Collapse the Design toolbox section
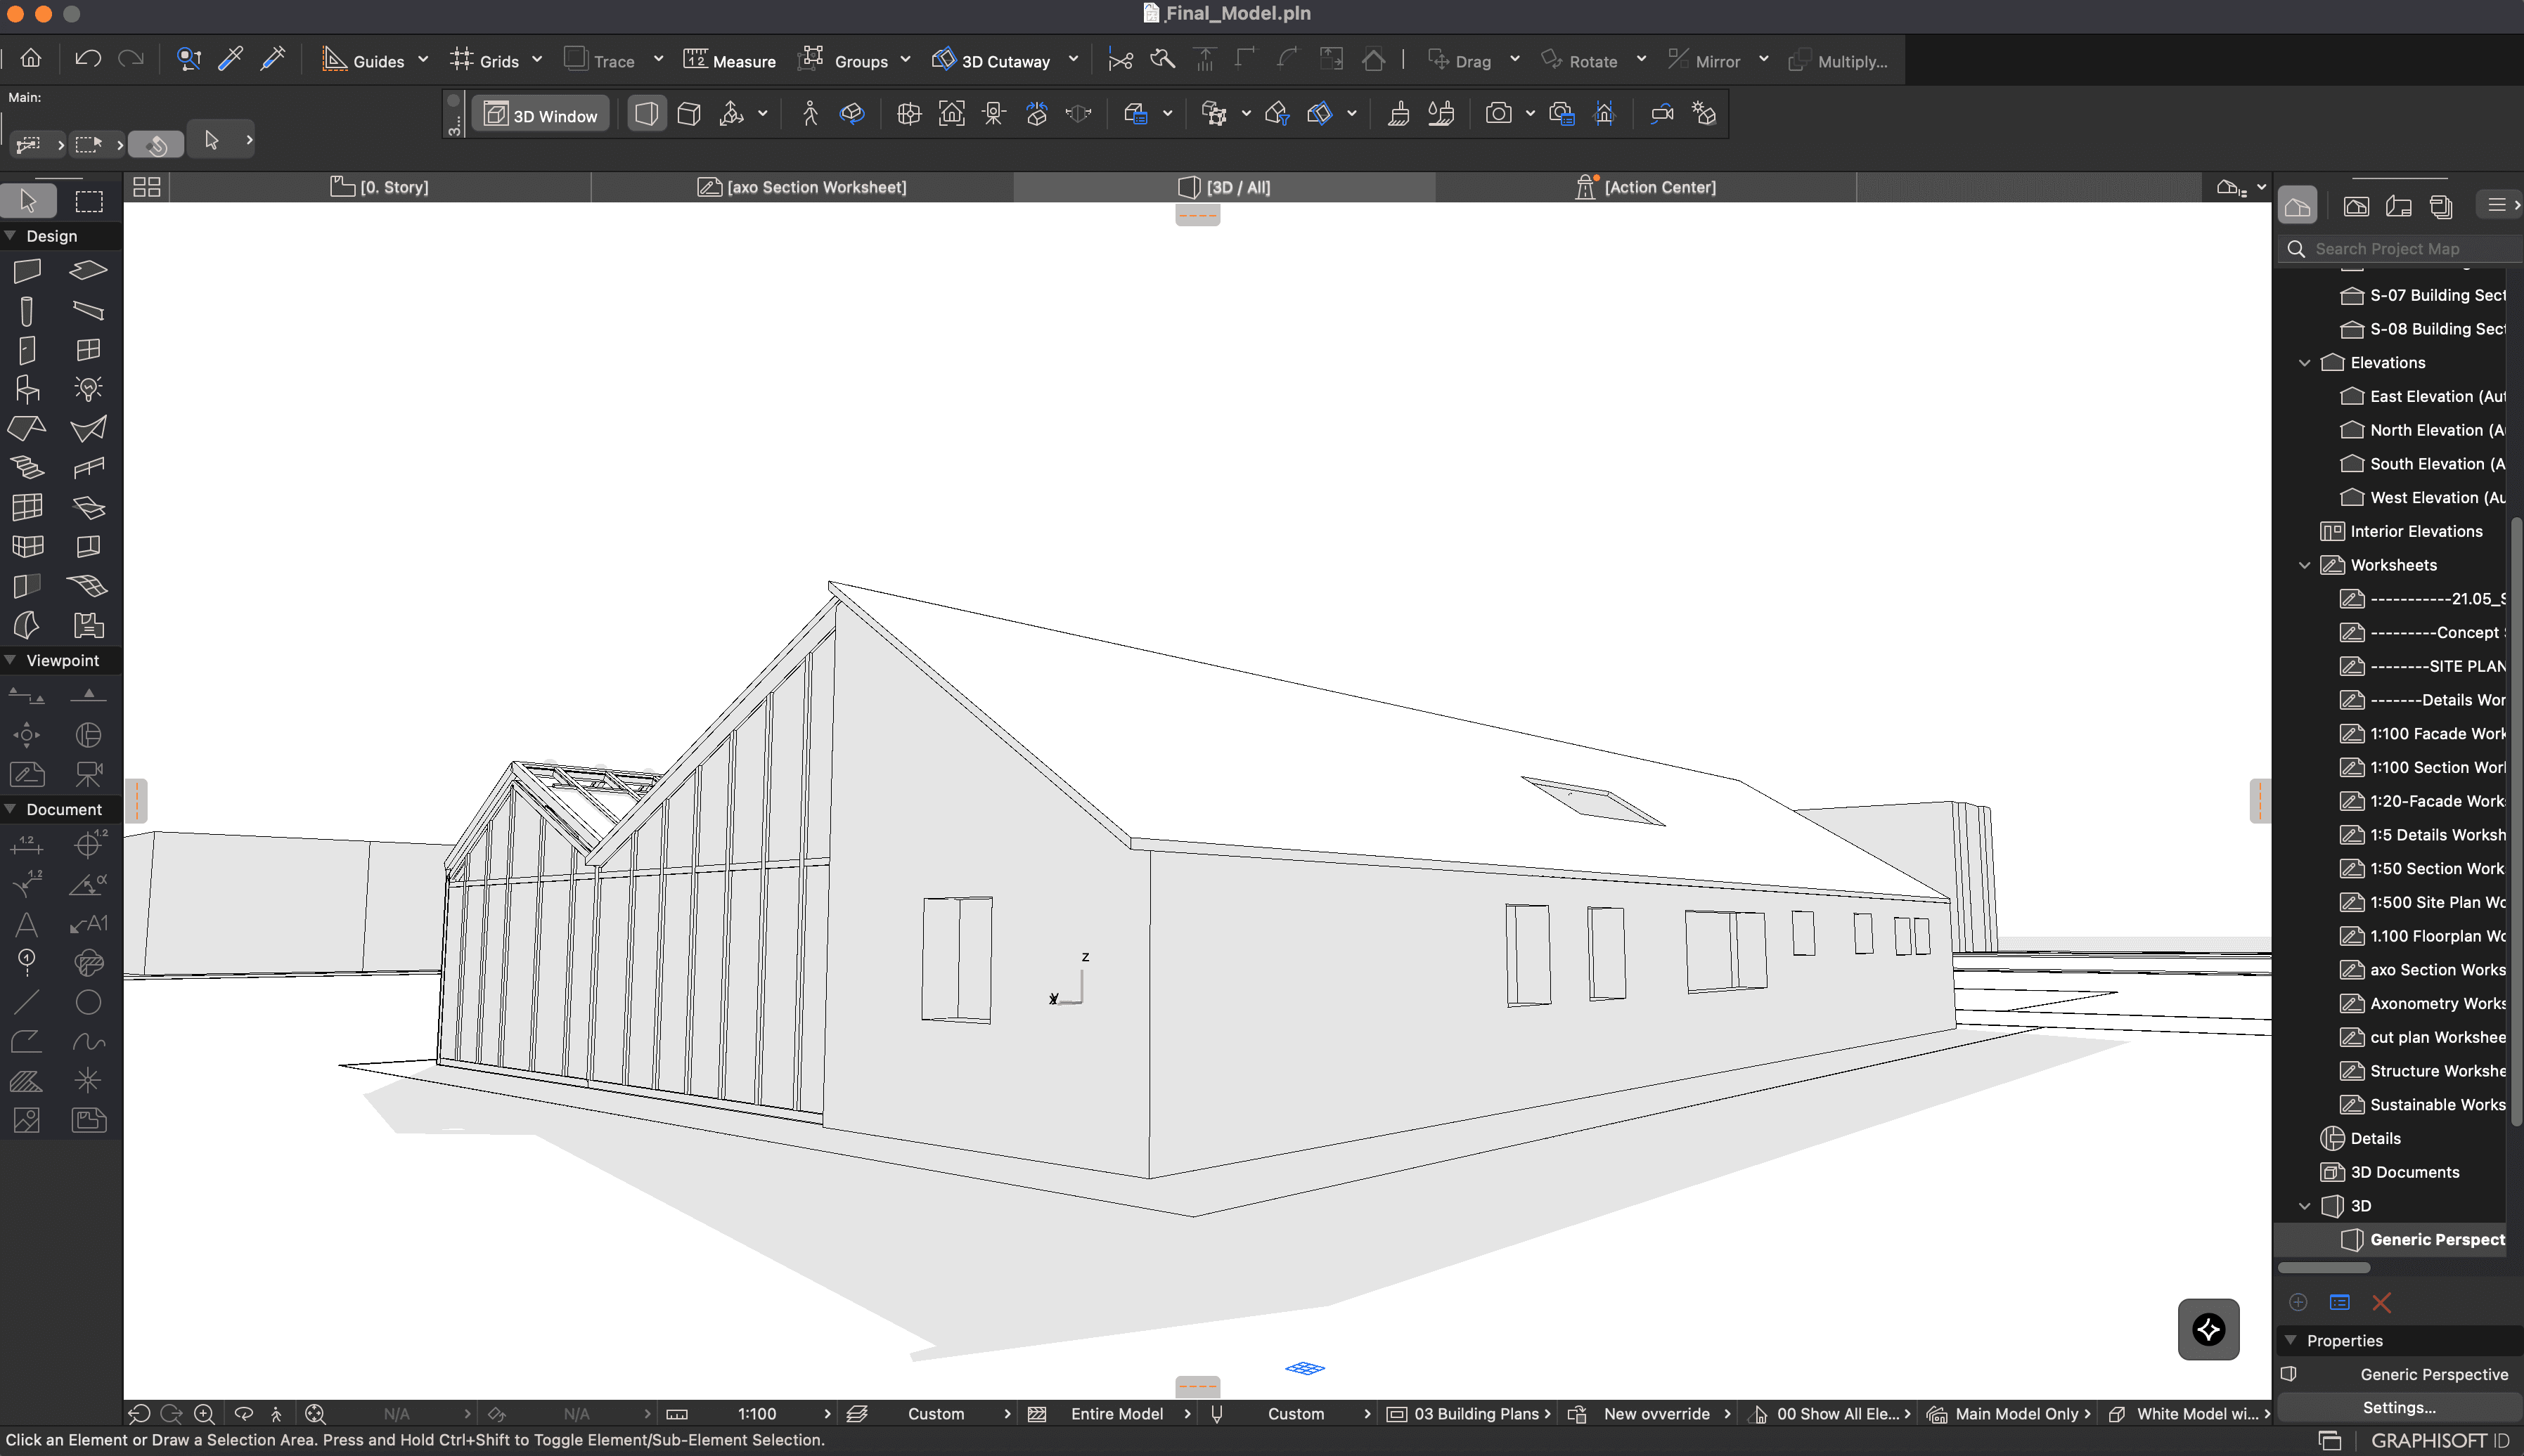 click(x=11, y=236)
